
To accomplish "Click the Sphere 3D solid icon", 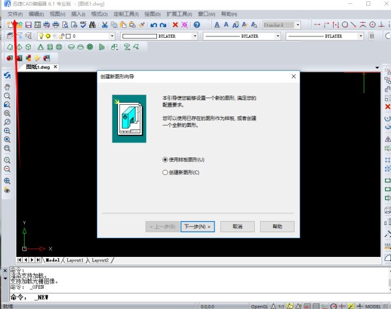I will 59,47.
